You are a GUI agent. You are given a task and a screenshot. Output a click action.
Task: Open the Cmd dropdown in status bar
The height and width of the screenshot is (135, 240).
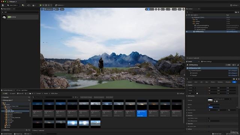[27, 134]
